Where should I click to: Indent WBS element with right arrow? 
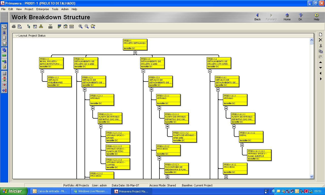320,79
